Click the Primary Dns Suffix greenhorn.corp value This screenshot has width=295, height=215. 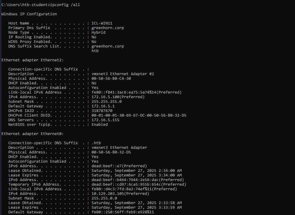point(107,28)
